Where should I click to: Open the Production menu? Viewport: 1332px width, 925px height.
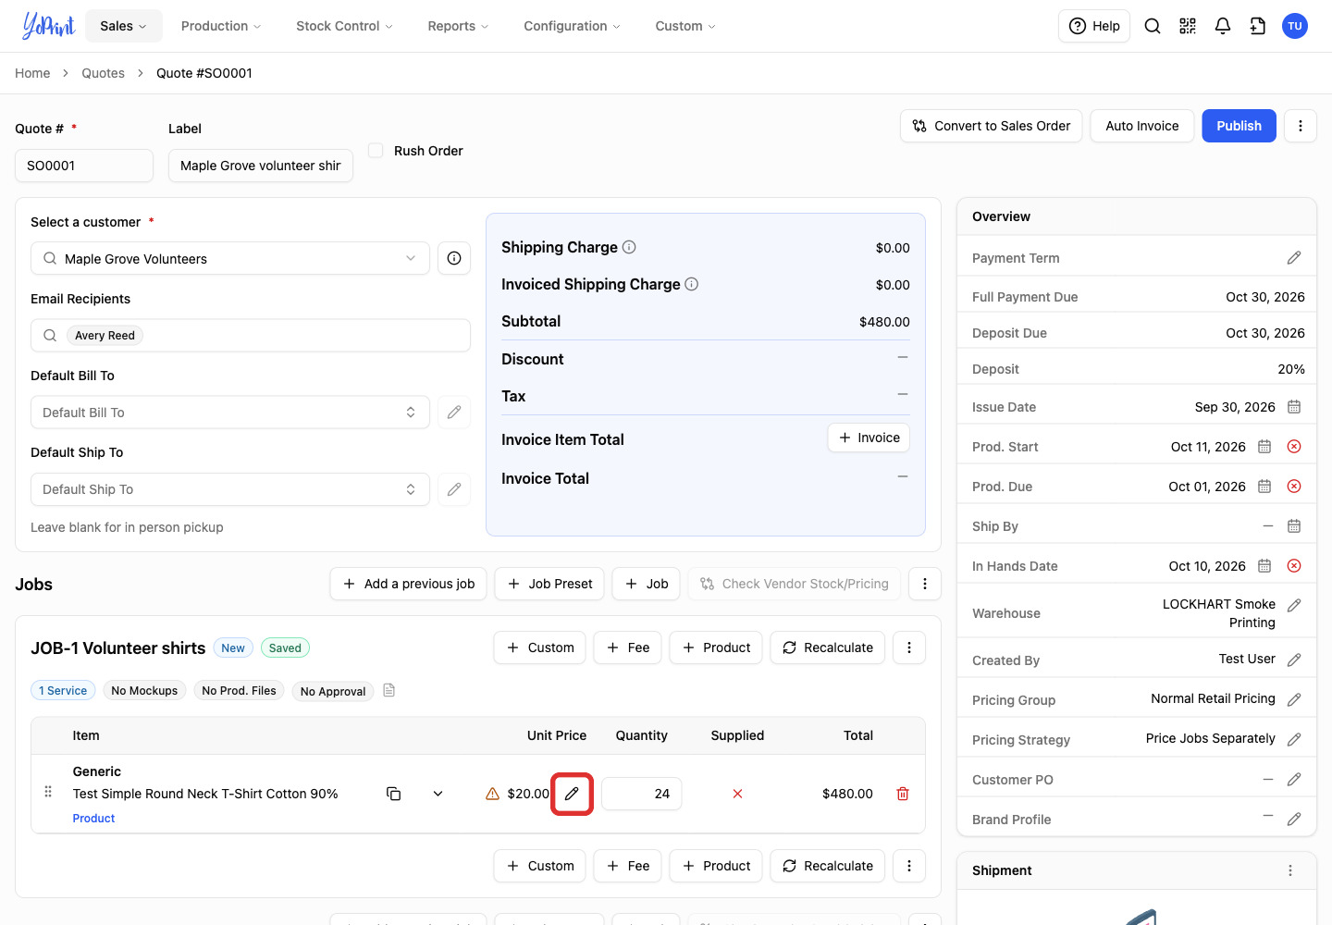[x=221, y=26]
